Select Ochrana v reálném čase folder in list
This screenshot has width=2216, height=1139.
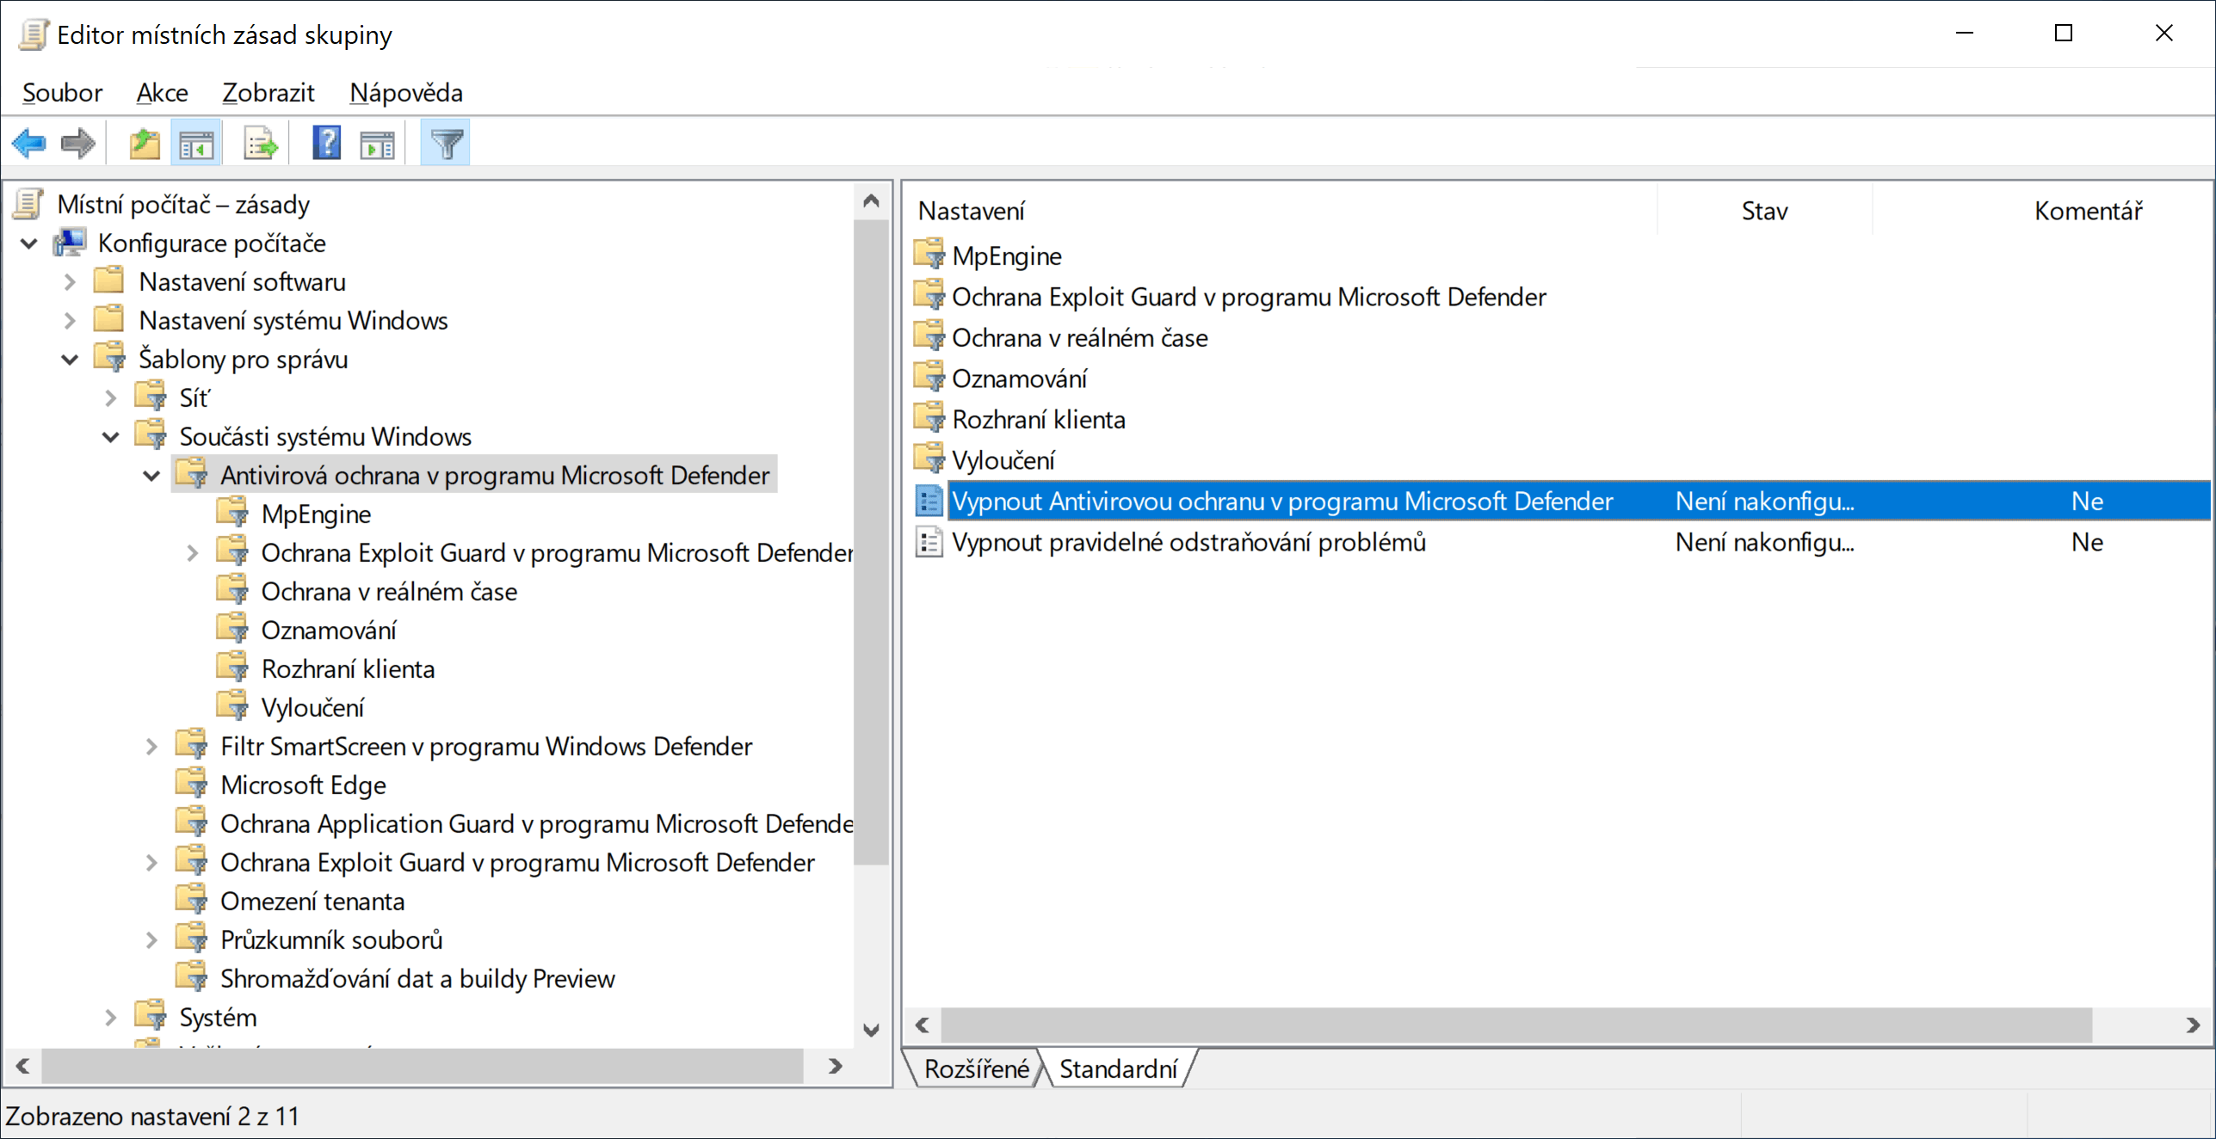(x=1079, y=338)
